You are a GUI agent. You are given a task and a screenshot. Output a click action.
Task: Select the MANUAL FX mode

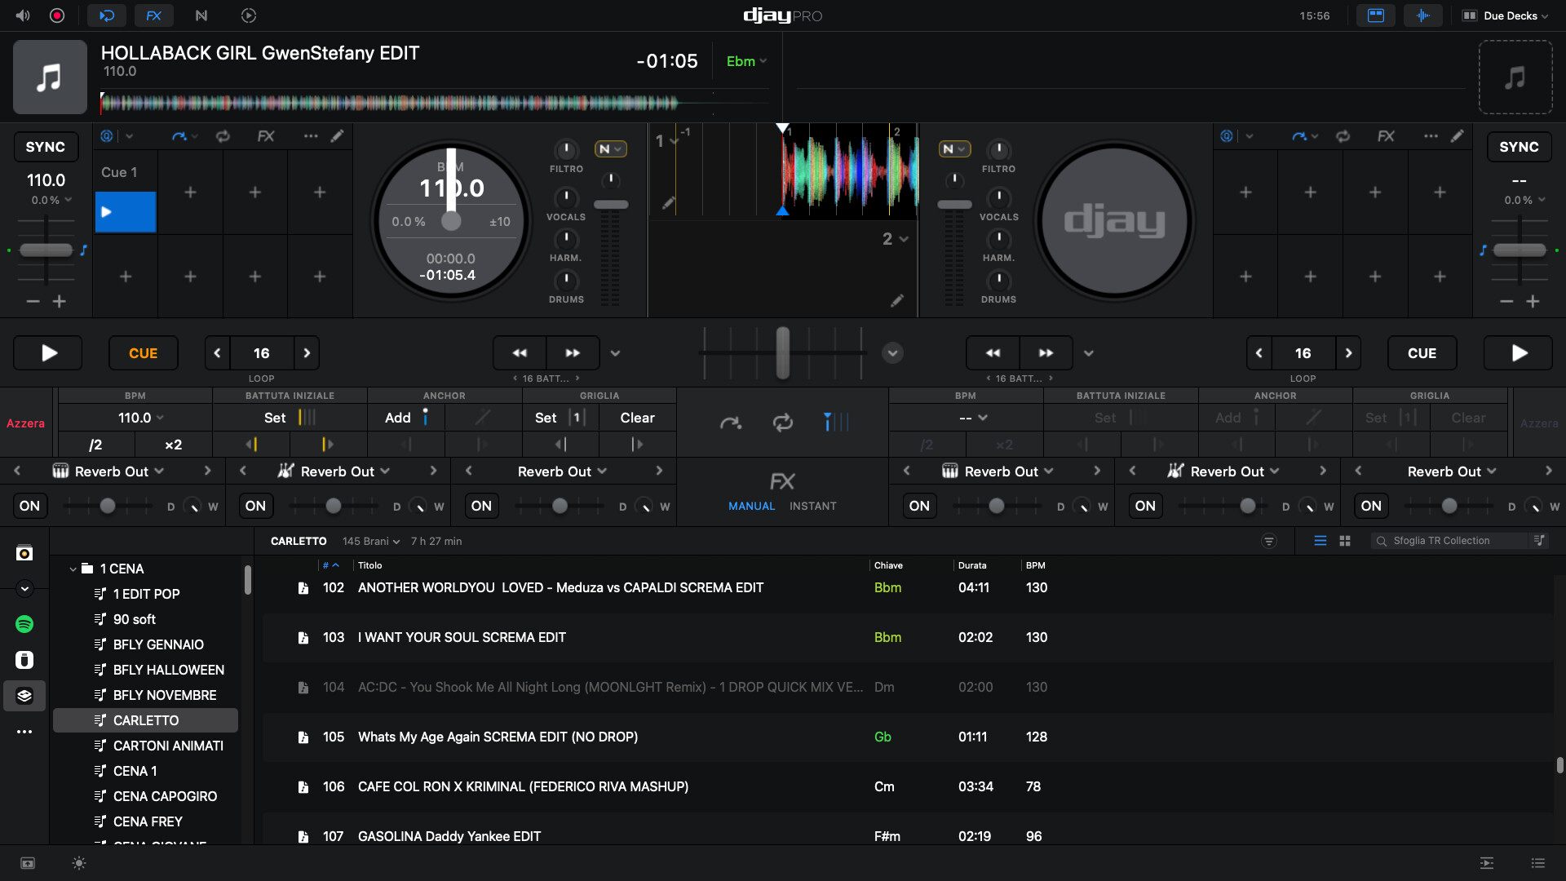click(x=751, y=506)
